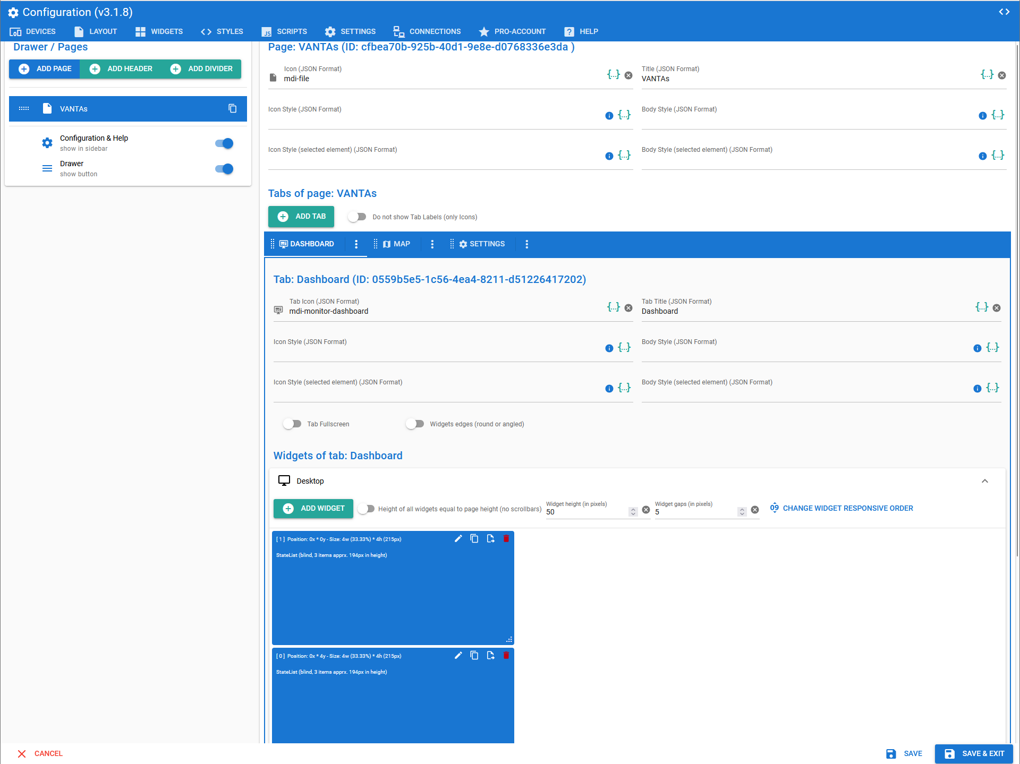Clear the page Title VANTAs field
Viewport: 1020px width, 764px height.
1002,75
